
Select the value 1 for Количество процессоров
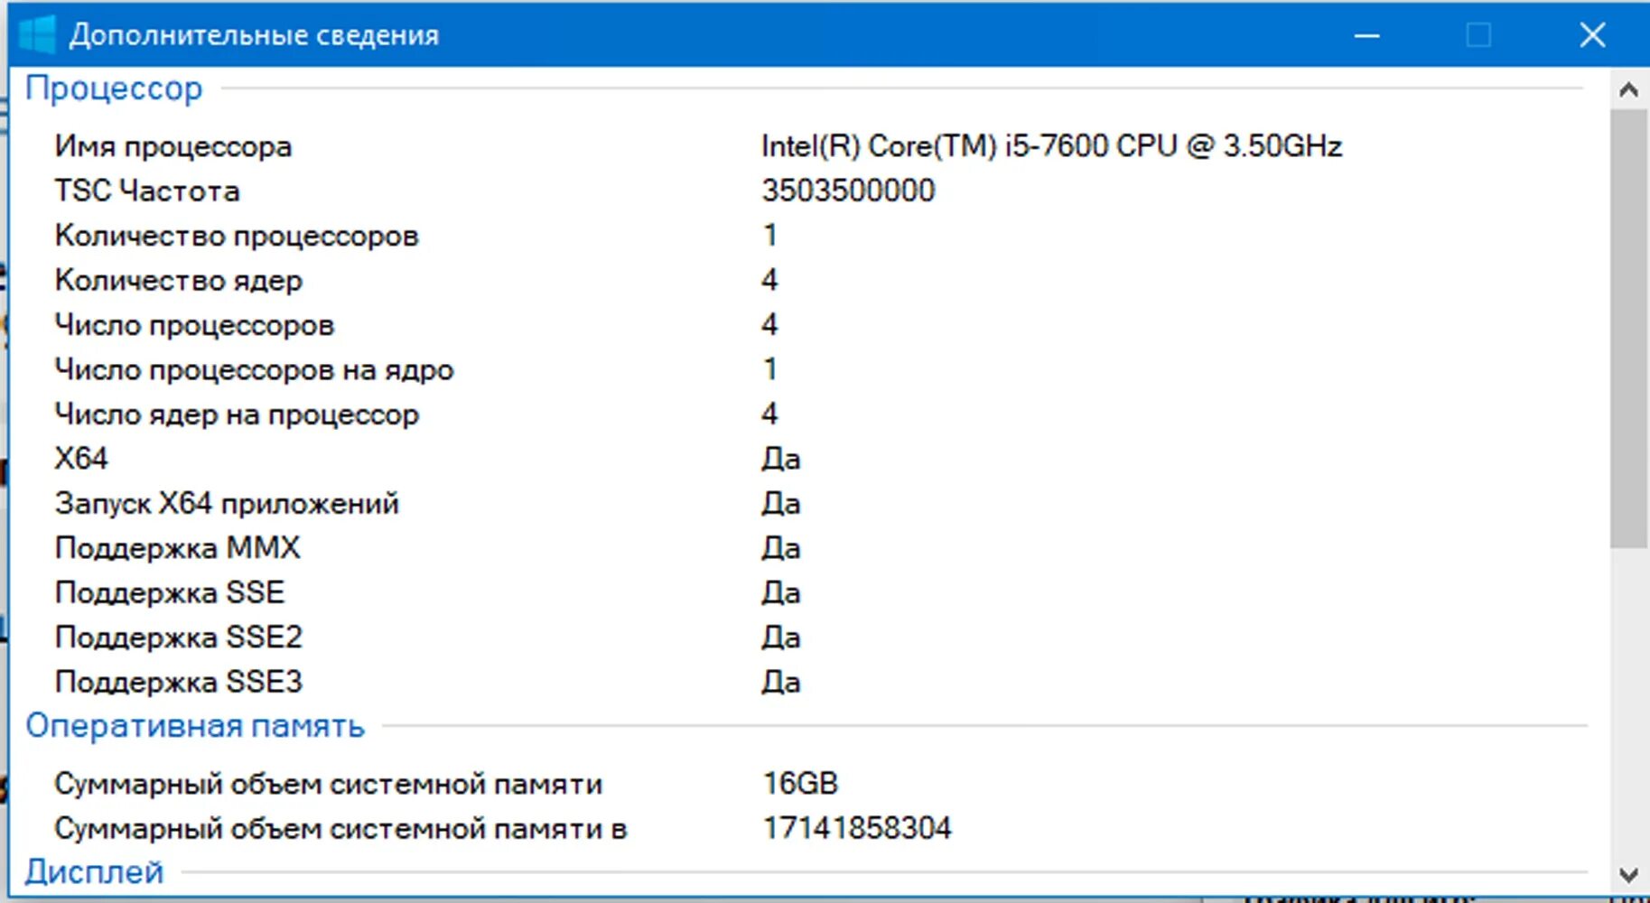pyautogui.click(x=769, y=236)
